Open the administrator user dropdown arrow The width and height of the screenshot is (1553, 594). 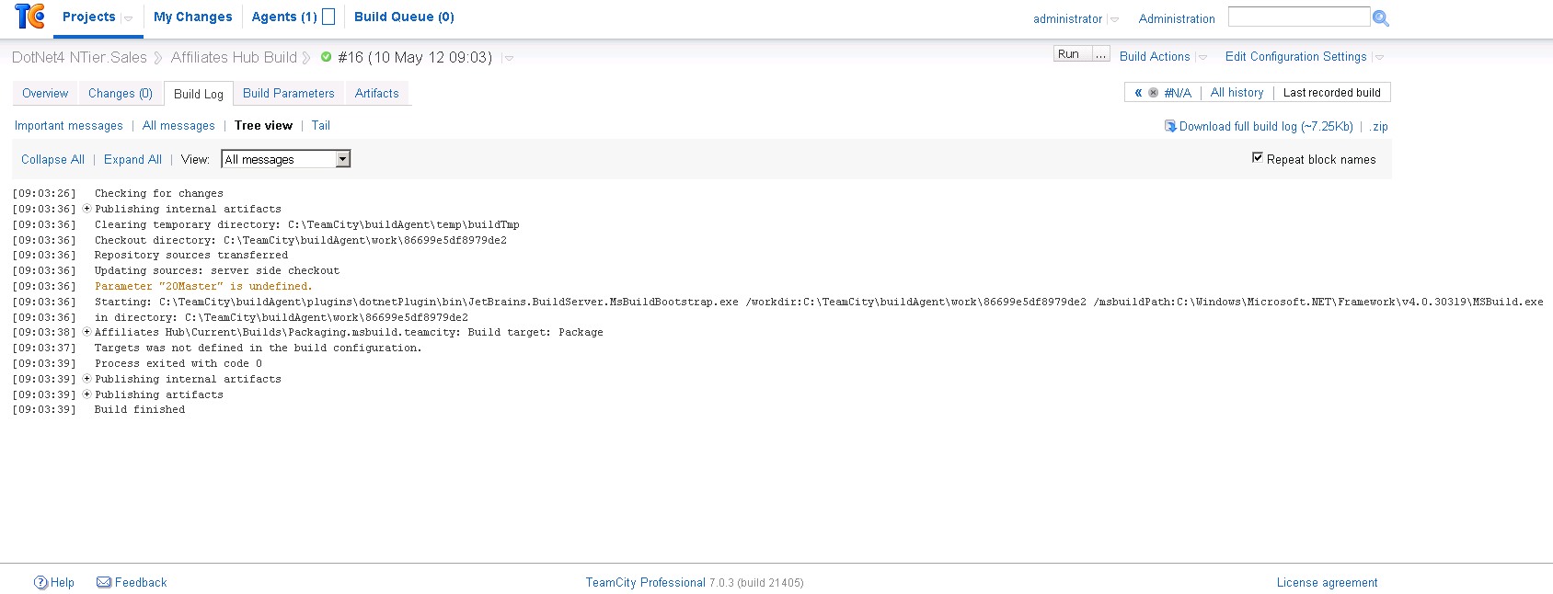(1114, 19)
